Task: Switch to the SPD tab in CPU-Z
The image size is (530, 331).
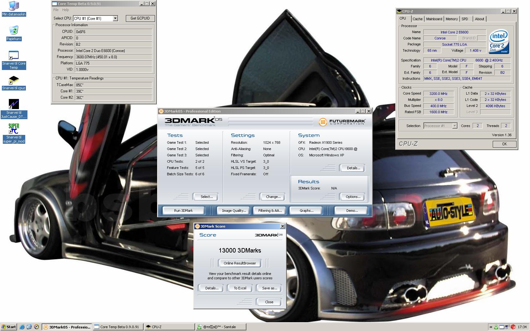Action: [465, 19]
